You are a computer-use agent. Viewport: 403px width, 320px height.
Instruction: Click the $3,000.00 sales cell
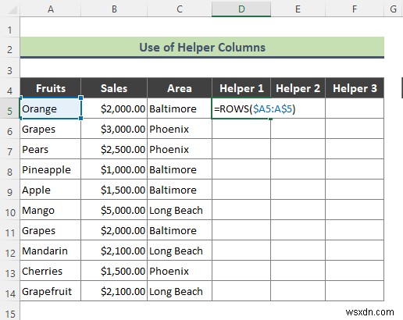114,129
